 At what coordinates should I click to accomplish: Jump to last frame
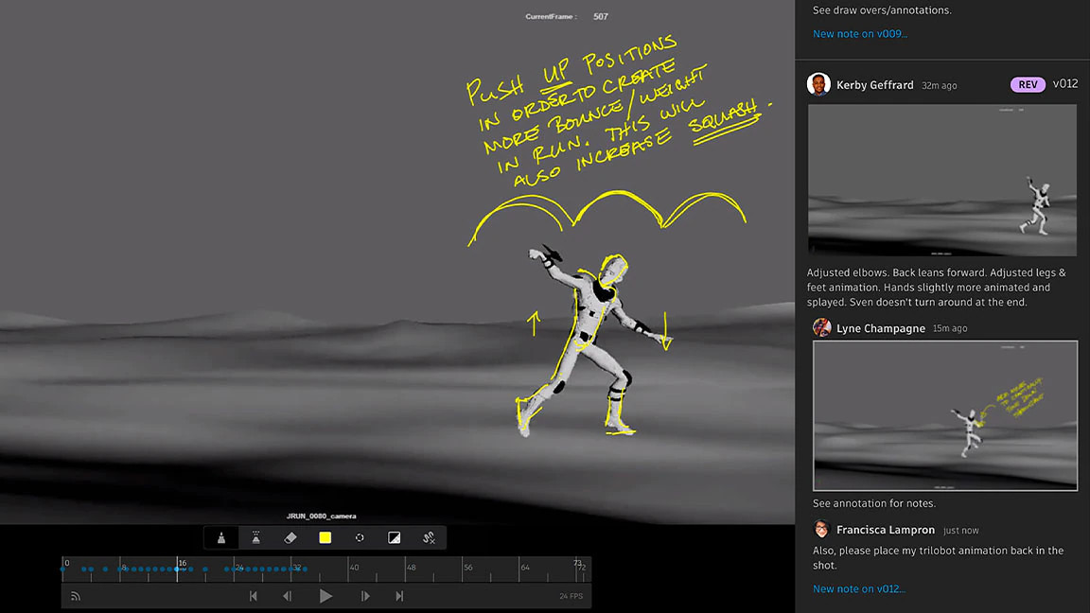pyautogui.click(x=399, y=596)
